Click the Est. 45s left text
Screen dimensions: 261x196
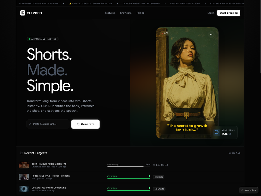click(x=162, y=165)
